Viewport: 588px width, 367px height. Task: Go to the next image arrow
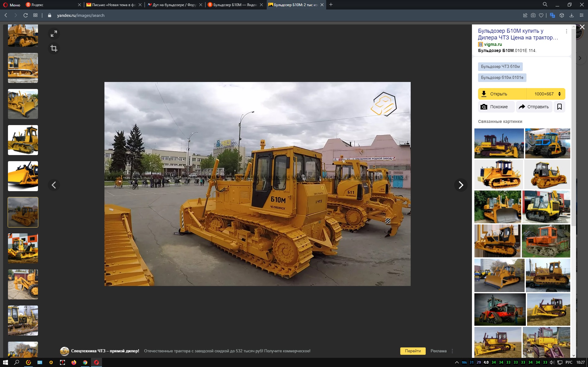pyautogui.click(x=461, y=185)
